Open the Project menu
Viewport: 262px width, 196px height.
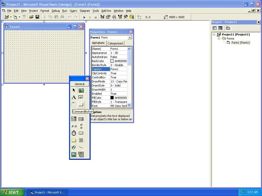click(x=34, y=11)
